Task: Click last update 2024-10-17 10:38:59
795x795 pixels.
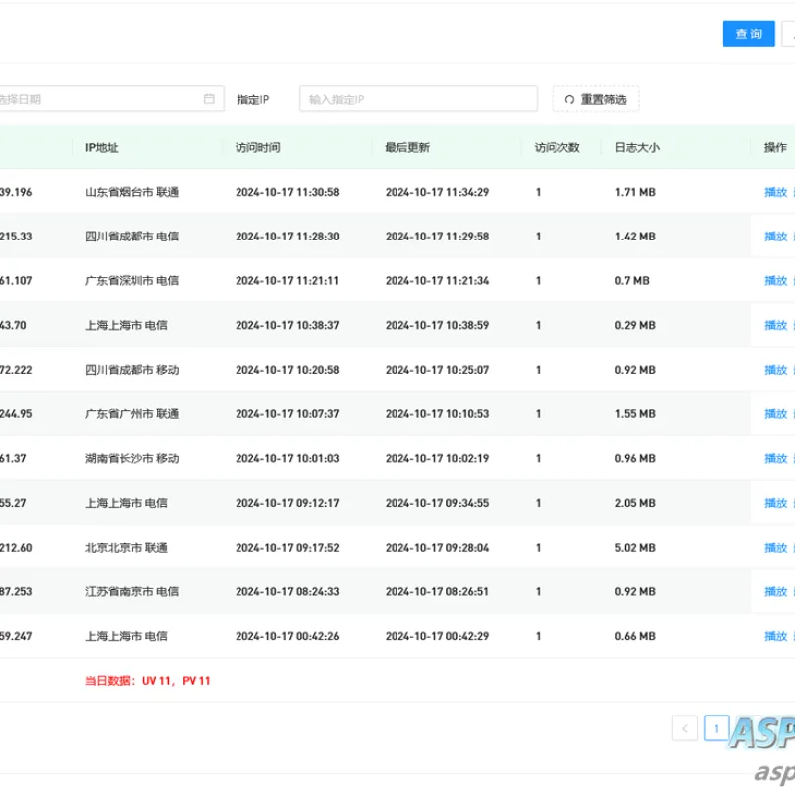Action: coord(437,326)
